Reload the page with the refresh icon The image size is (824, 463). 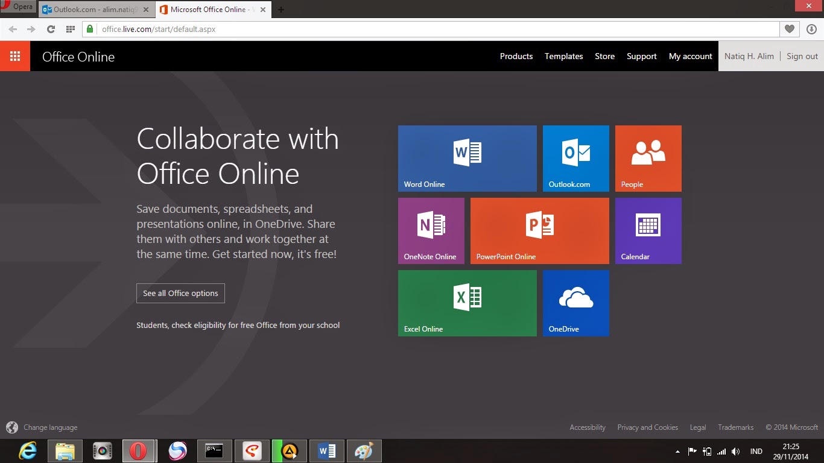pos(51,29)
